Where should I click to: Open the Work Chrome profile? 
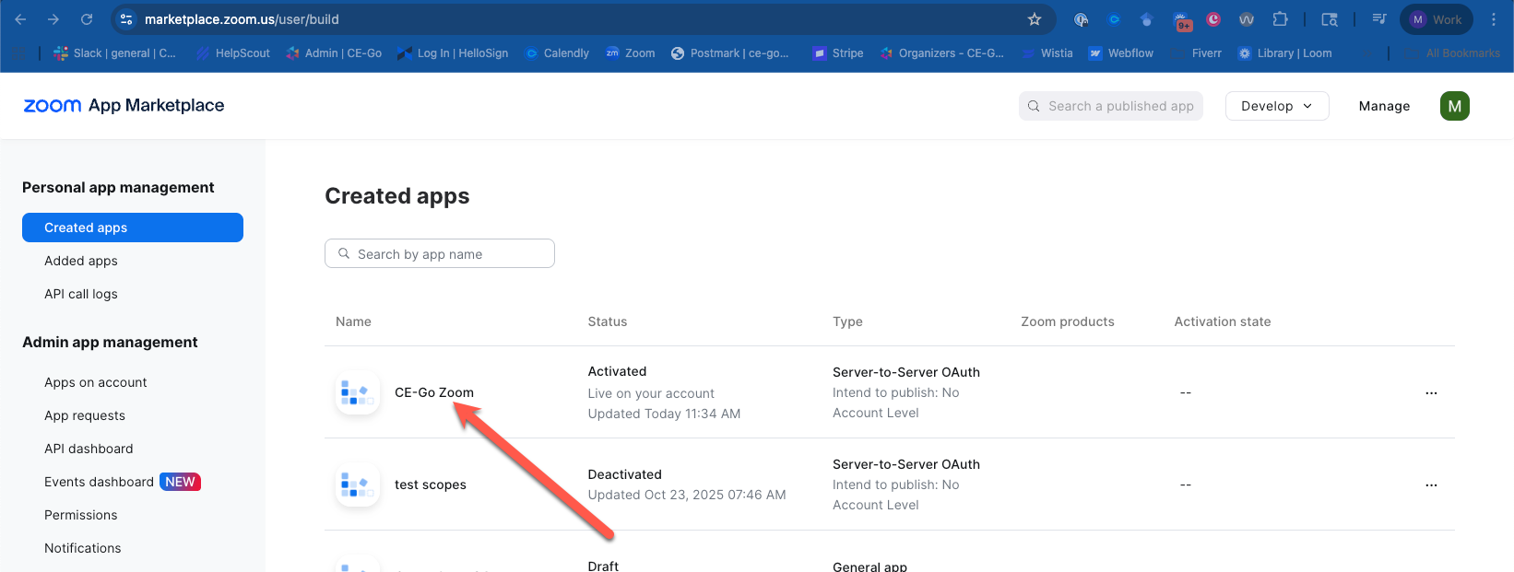(x=1437, y=19)
